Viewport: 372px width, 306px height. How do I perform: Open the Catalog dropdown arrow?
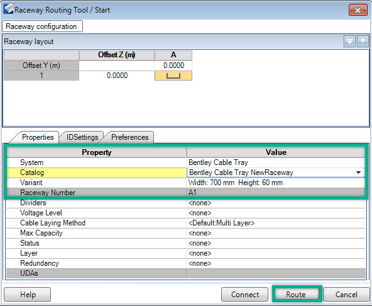coord(358,173)
